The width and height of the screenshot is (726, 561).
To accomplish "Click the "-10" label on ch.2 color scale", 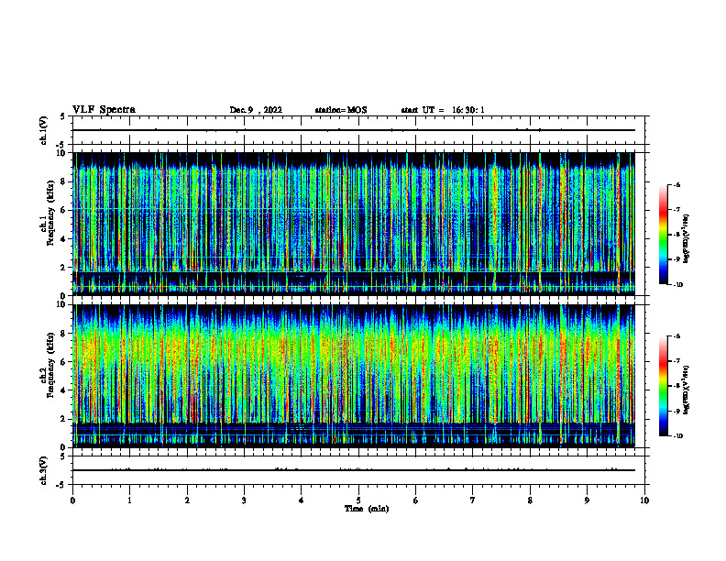I will [677, 436].
